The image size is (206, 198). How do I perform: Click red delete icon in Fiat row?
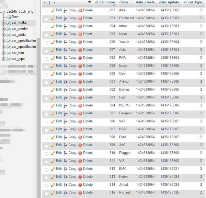(80, 98)
